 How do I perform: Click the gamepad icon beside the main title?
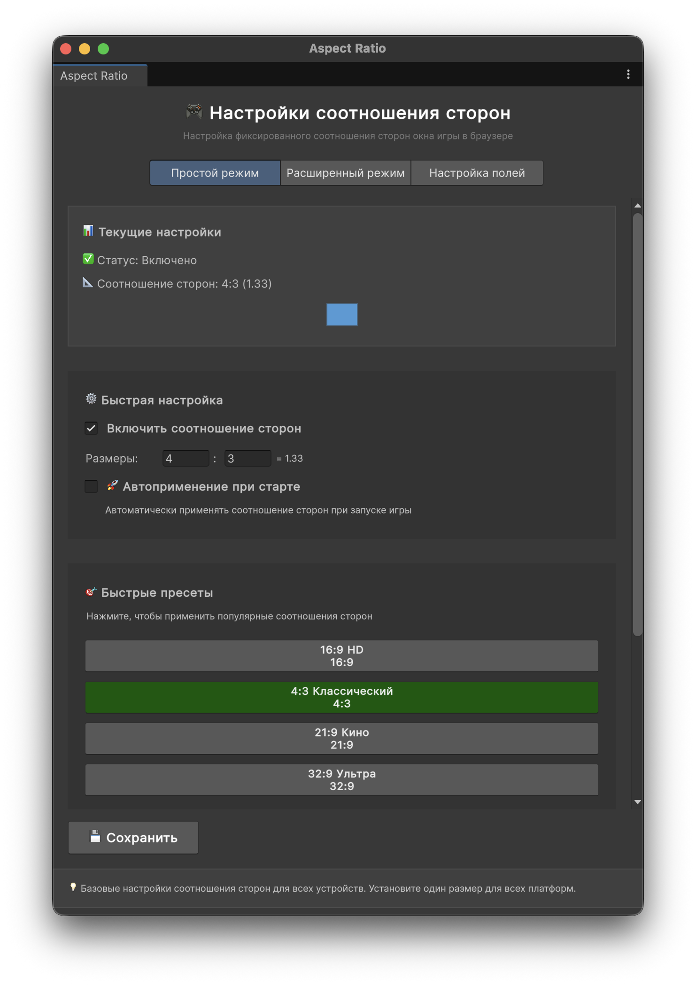(x=194, y=112)
